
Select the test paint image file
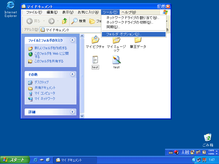116,62
